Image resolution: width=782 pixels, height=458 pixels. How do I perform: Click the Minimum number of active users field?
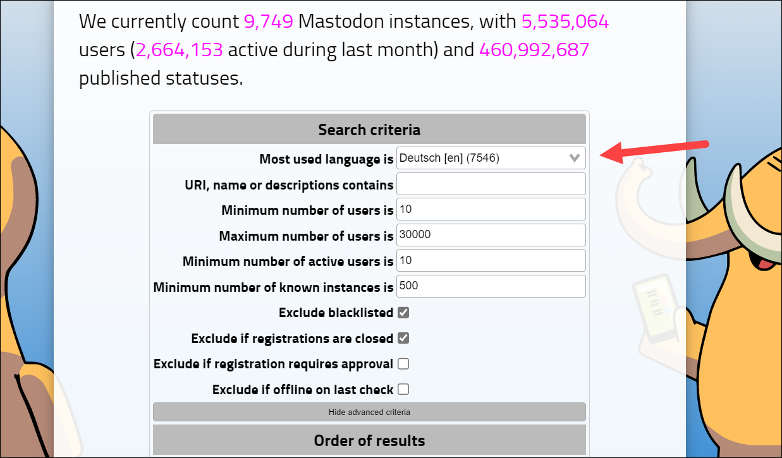[491, 260]
